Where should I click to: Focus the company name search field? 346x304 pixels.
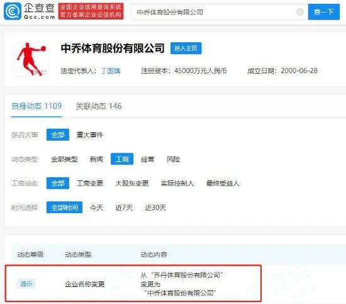[x=220, y=12]
